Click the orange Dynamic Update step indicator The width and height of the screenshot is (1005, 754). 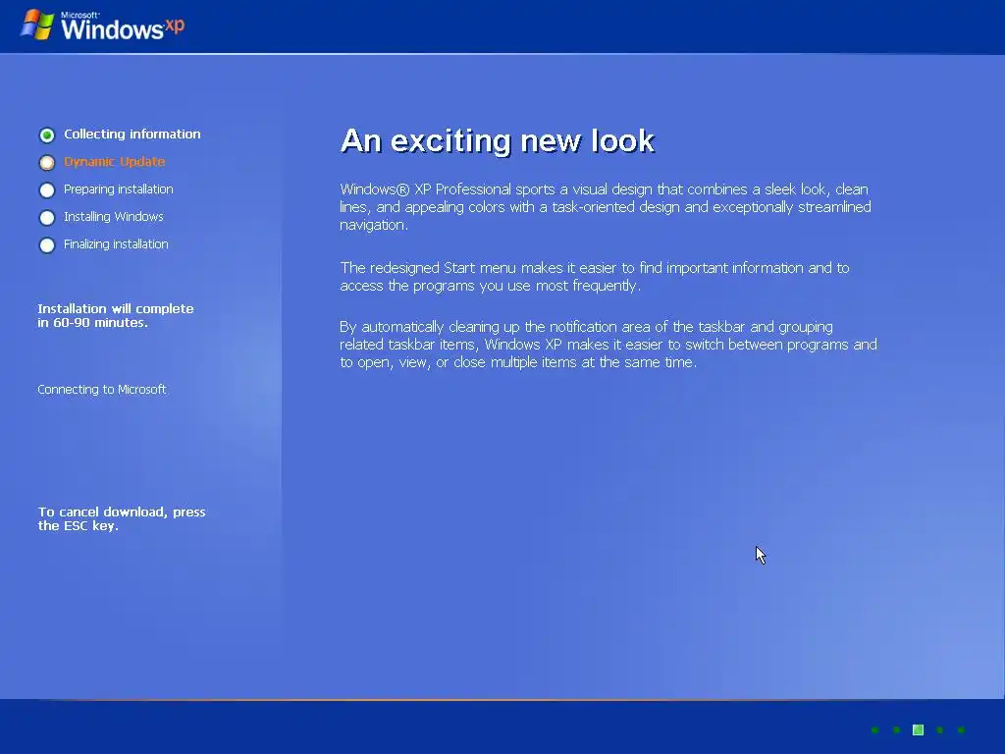click(x=47, y=162)
